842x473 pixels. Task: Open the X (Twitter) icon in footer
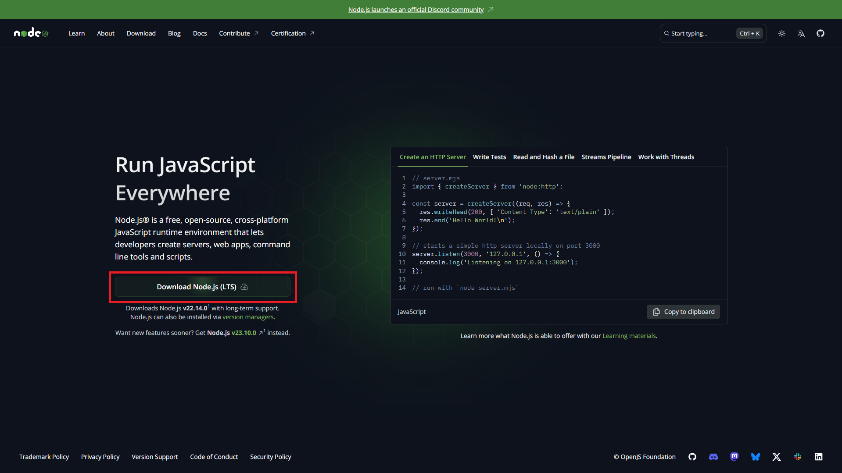tap(777, 457)
